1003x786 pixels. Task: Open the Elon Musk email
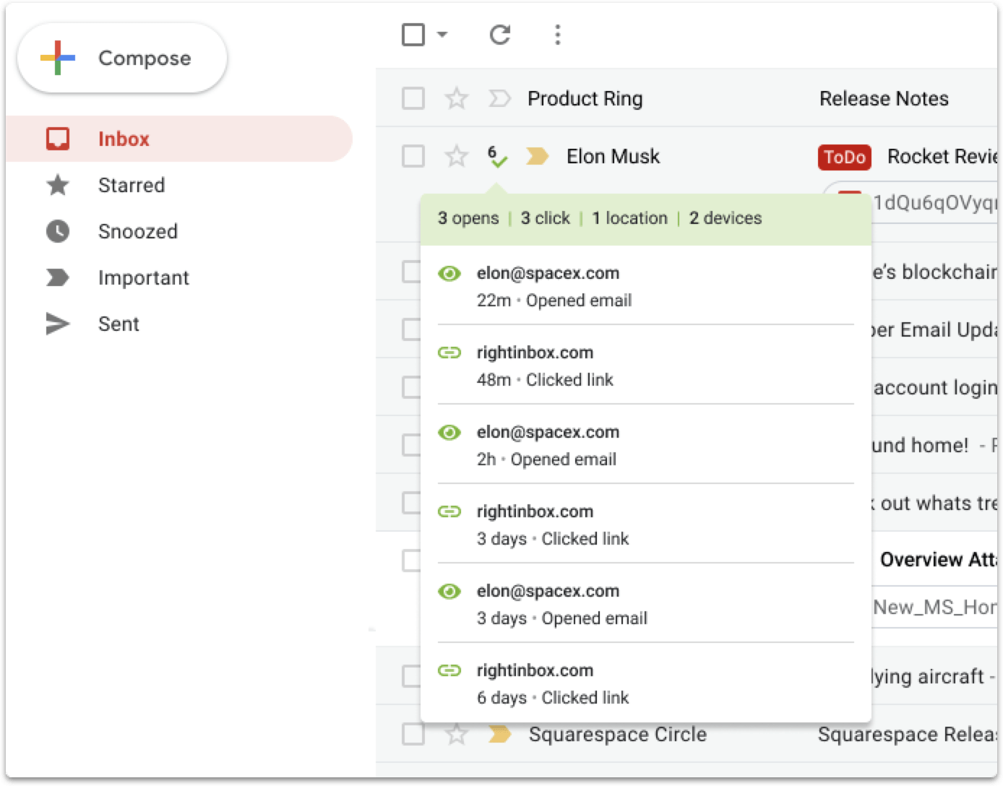613,156
